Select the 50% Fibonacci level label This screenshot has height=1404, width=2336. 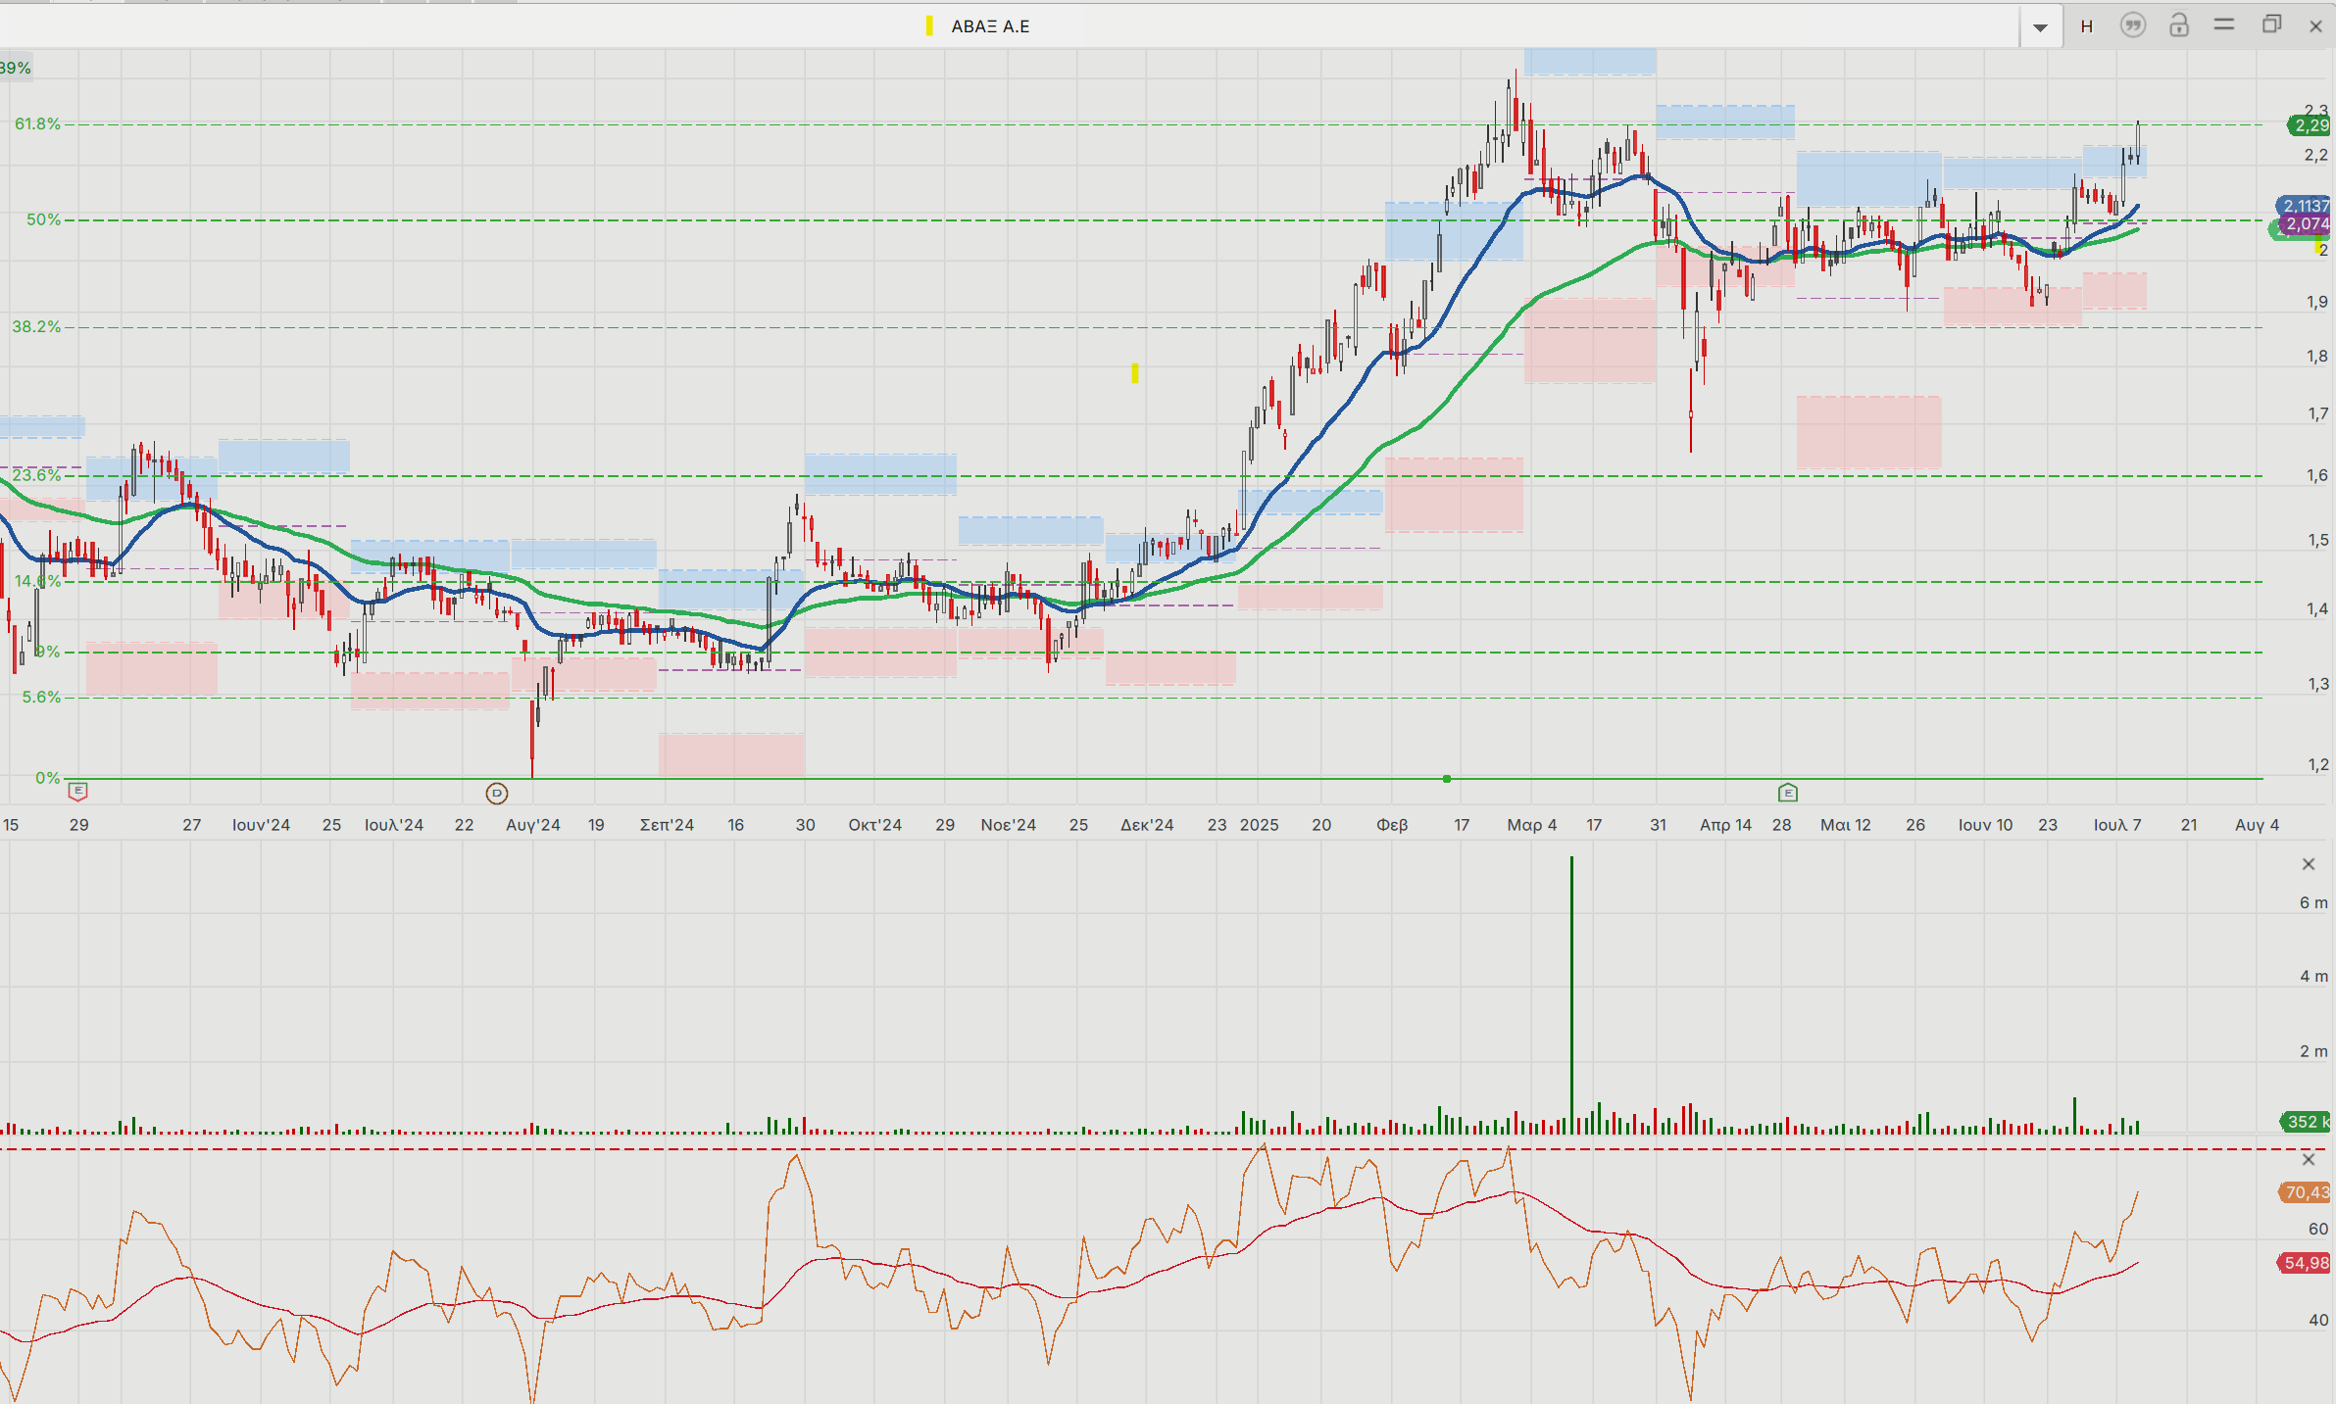coord(43,219)
